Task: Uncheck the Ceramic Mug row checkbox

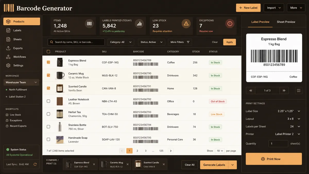Action: (x=48, y=75)
